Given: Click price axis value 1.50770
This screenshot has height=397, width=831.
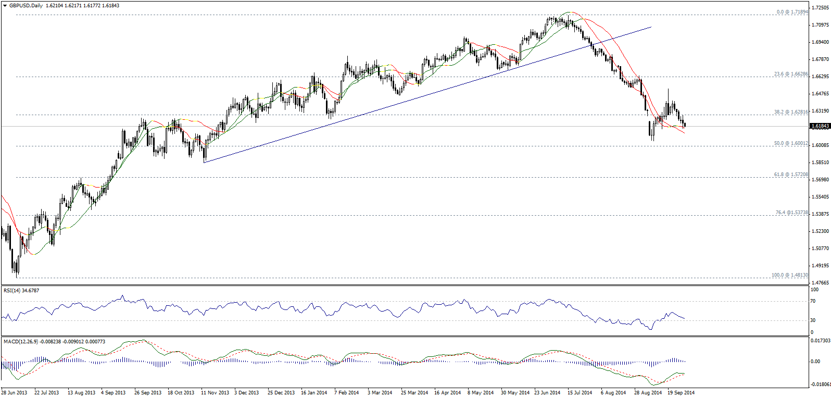Looking at the screenshot, I should (x=821, y=249).
